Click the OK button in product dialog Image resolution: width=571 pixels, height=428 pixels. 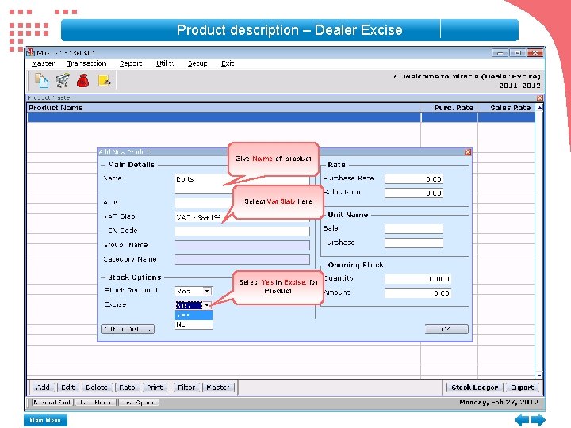point(446,329)
